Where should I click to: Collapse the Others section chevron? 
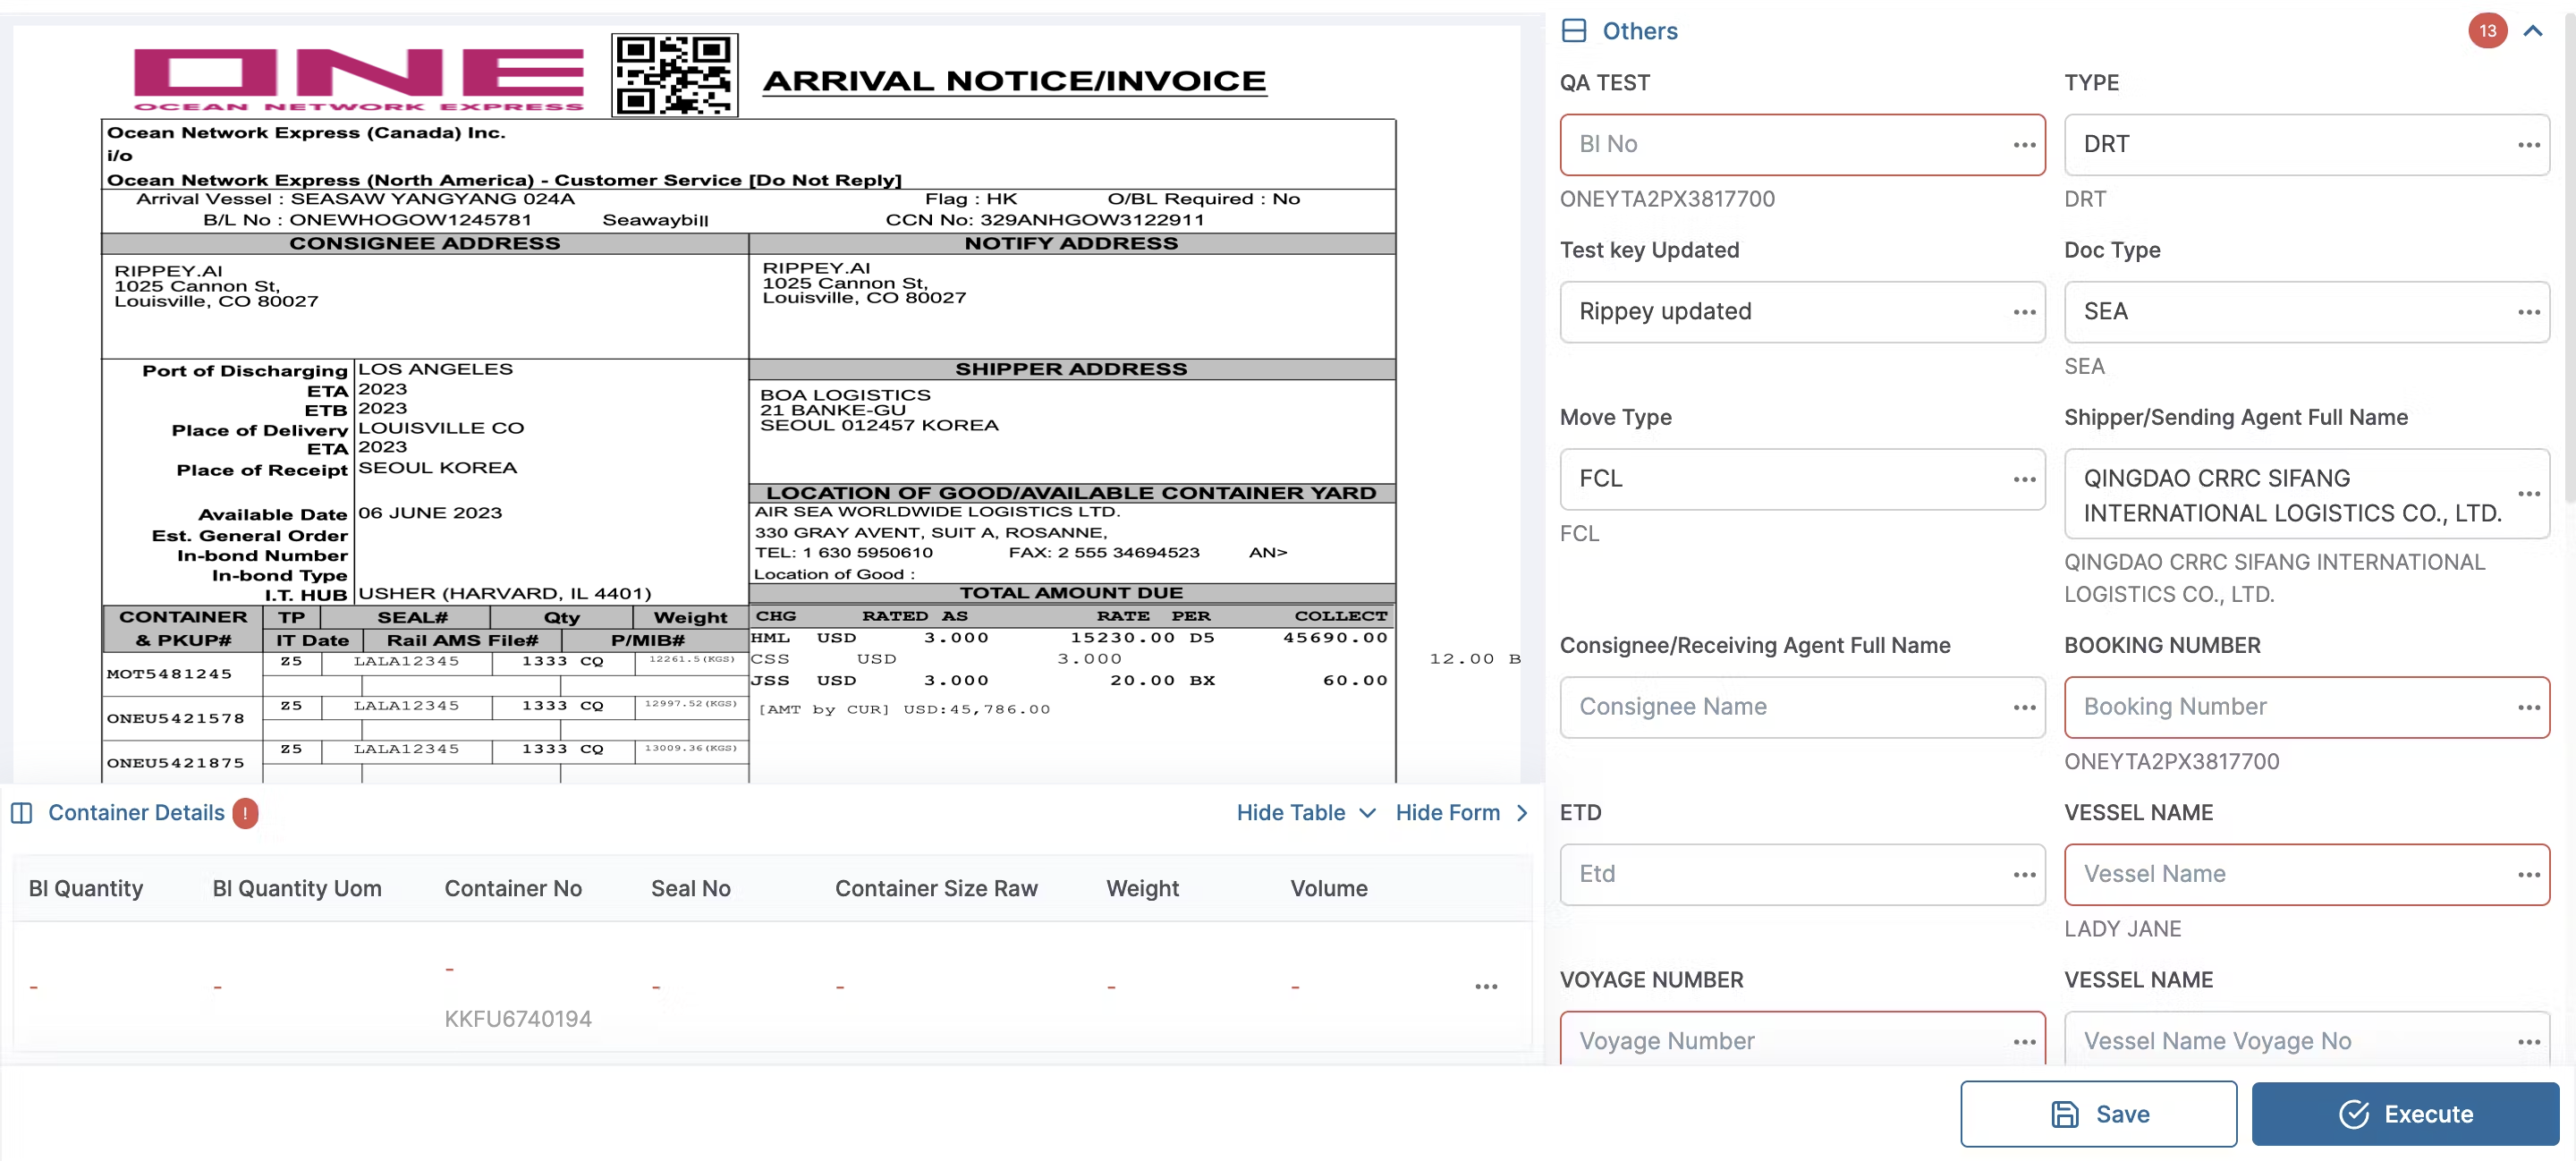pyautogui.click(x=2532, y=31)
